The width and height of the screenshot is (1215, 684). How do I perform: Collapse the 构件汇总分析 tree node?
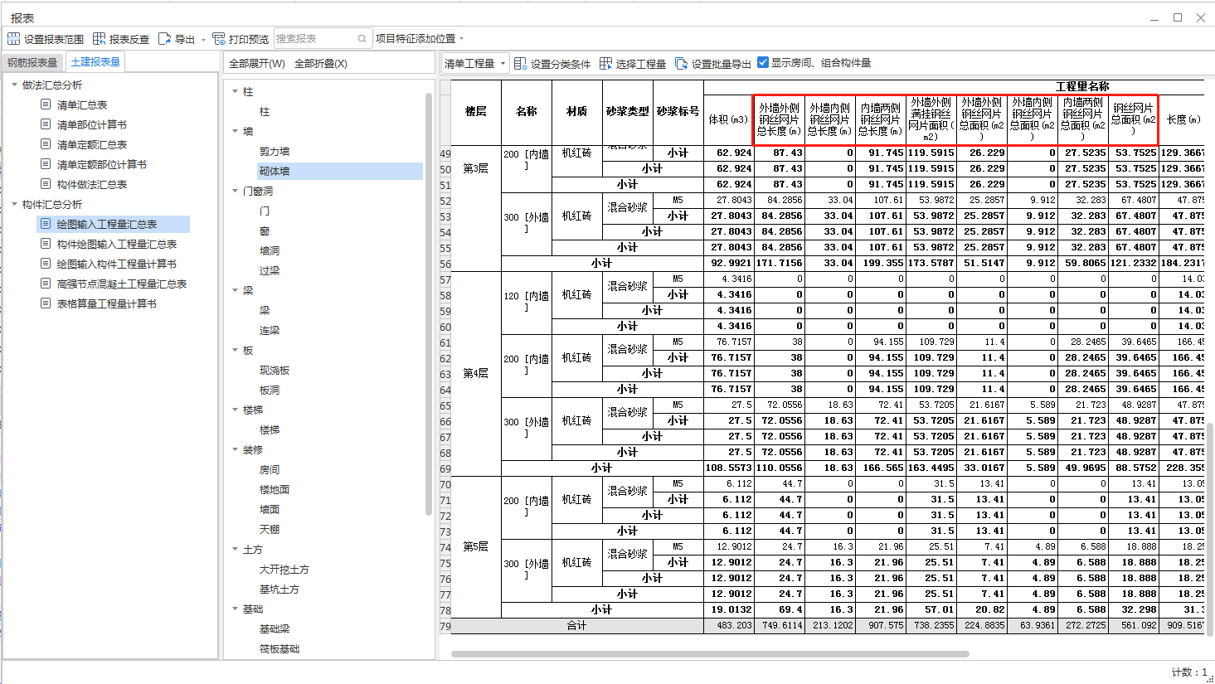pyautogui.click(x=14, y=204)
